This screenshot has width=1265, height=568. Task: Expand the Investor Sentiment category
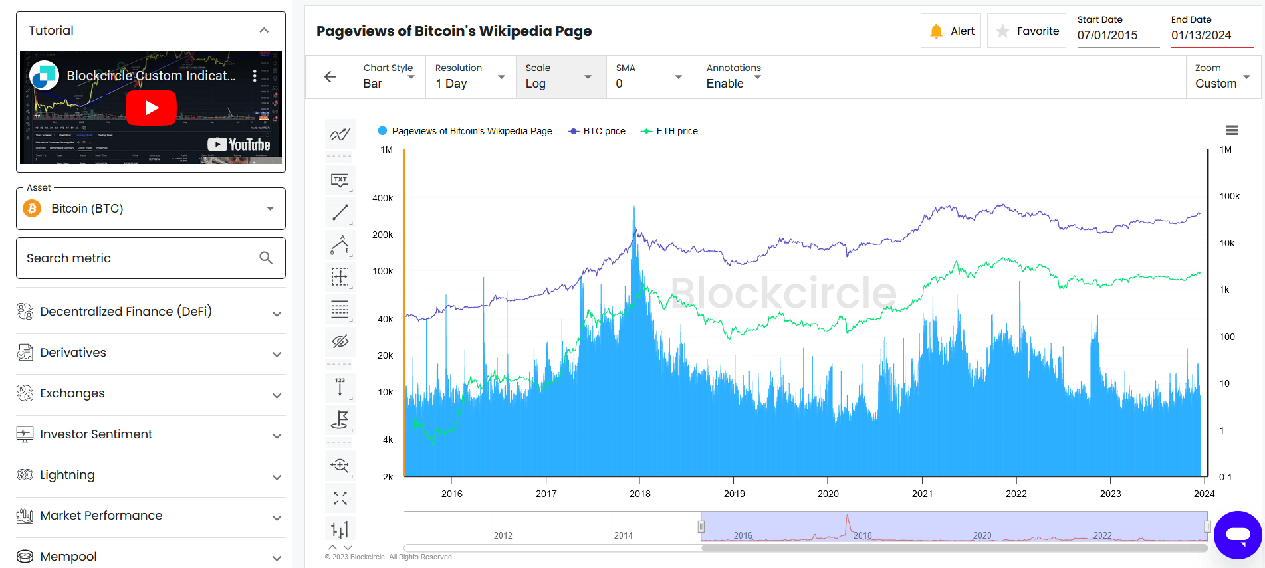151,434
